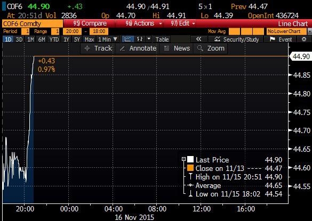Click the Security/Study button
The height and width of the screenshot is (221, 312).
tap(236, 39)
